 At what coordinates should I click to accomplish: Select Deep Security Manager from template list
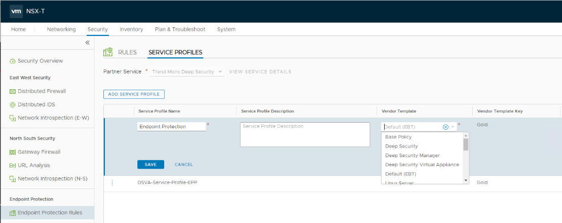click(412, 156)
